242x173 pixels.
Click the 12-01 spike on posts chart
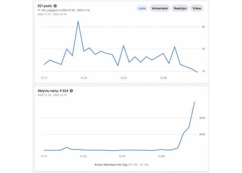(123, 45)
